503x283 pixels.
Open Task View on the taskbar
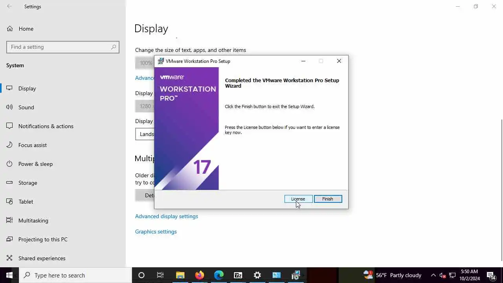coord(160,275)
